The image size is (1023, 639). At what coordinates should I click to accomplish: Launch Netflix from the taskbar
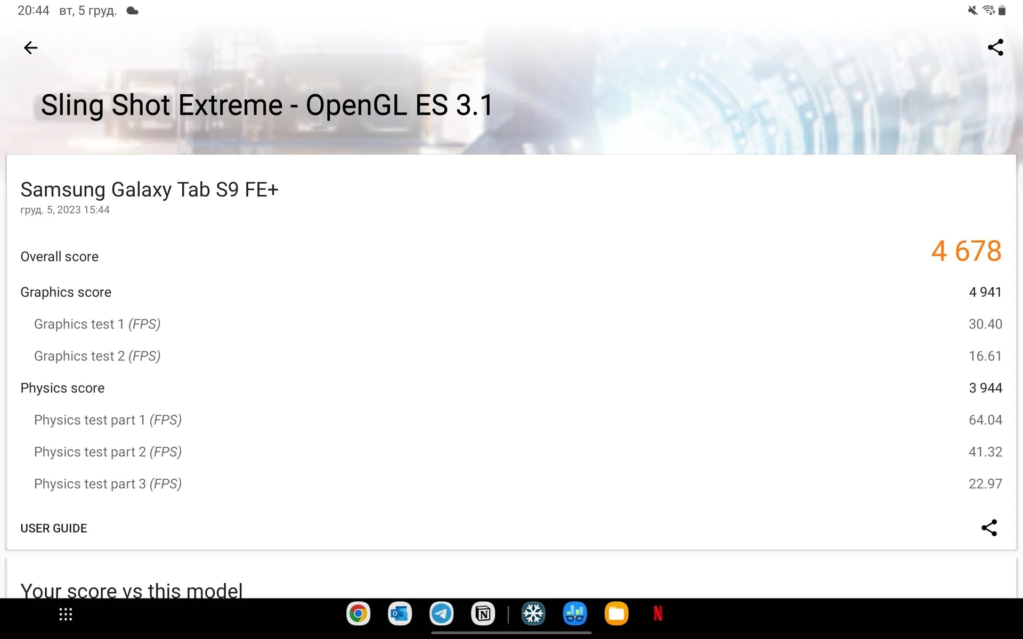(658, 614)
